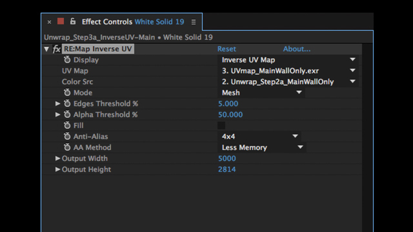This screenshot has width=413, height=232.
Task: Toggle the AA Method stopwatch
Action: pyautogui.click(x=67, y=148)
